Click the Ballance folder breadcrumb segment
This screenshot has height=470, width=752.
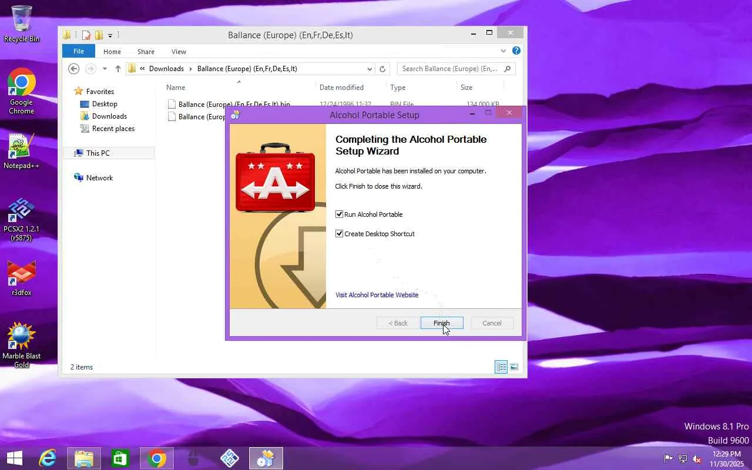pos(247,69)
